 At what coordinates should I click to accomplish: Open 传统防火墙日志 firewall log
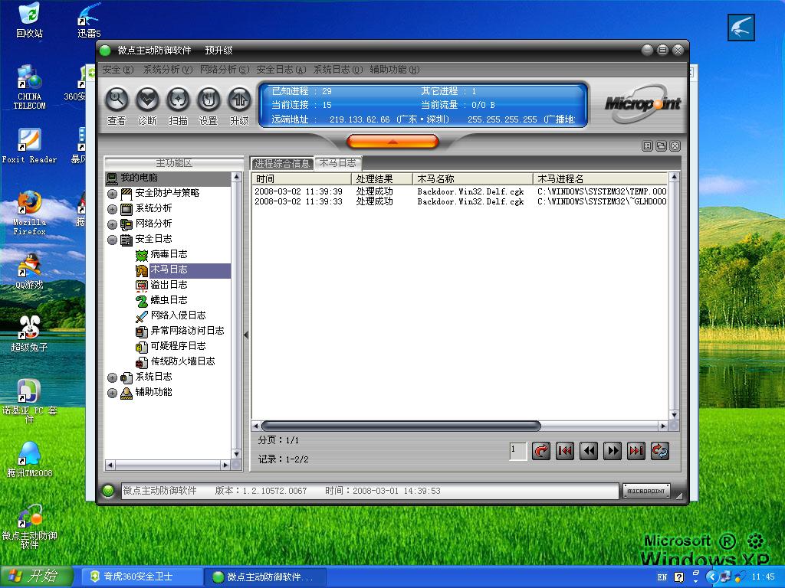pos(182,361)
